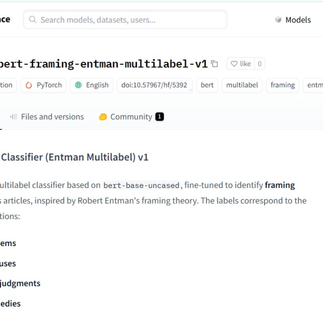The image size is (323, 323).
Task: Click the heart icon to like model
Action: click(234, 64)
